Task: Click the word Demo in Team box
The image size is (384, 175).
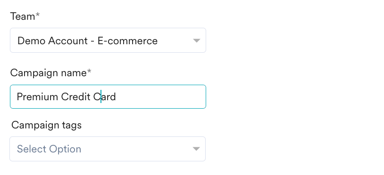Action: (x=31, y=40)
